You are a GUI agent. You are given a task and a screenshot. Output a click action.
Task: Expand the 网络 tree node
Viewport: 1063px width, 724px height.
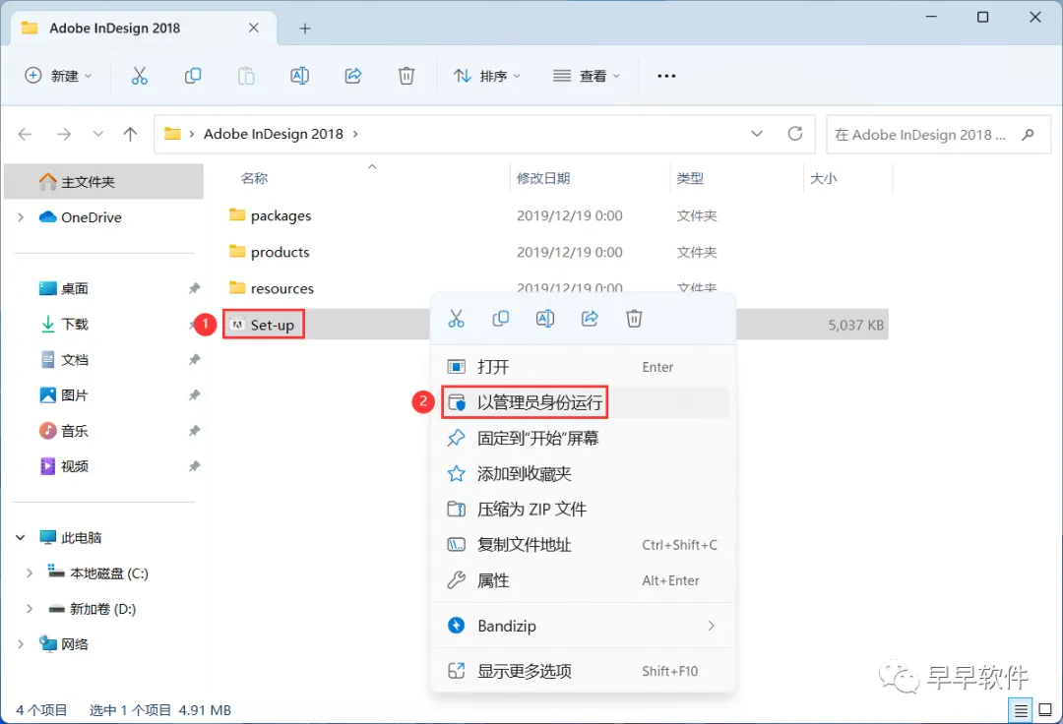21,644
